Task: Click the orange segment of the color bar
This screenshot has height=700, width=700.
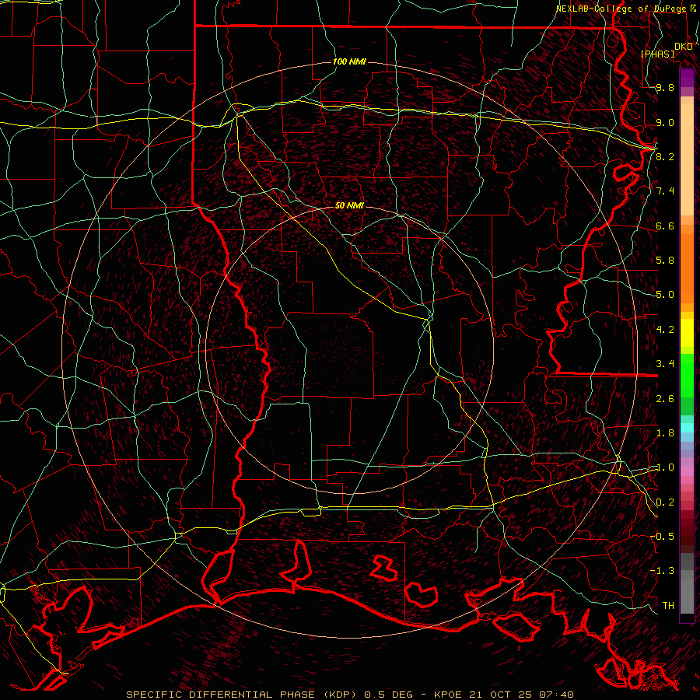Action: 687,268
